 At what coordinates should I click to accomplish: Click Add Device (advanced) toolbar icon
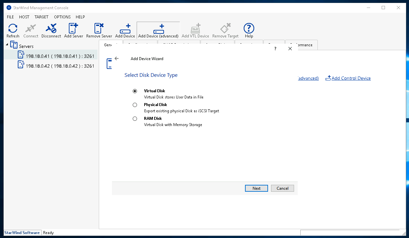(x=158, y=31)
